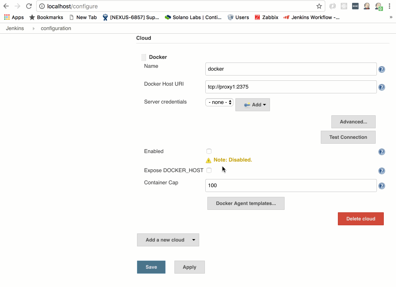Reload the page in browser
This screenshot has width=396, height=287.
pyautogui.click(x=28, y=6)
